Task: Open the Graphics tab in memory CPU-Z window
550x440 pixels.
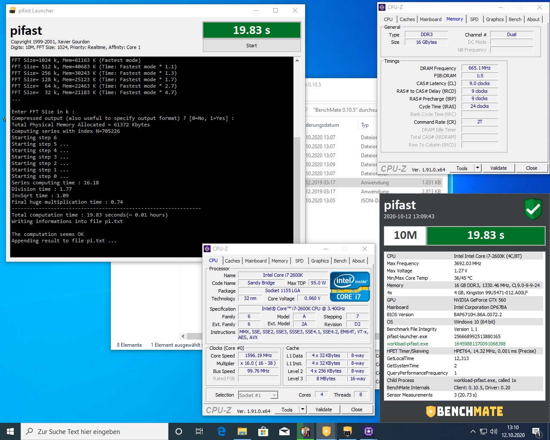Action: (495, 19)
